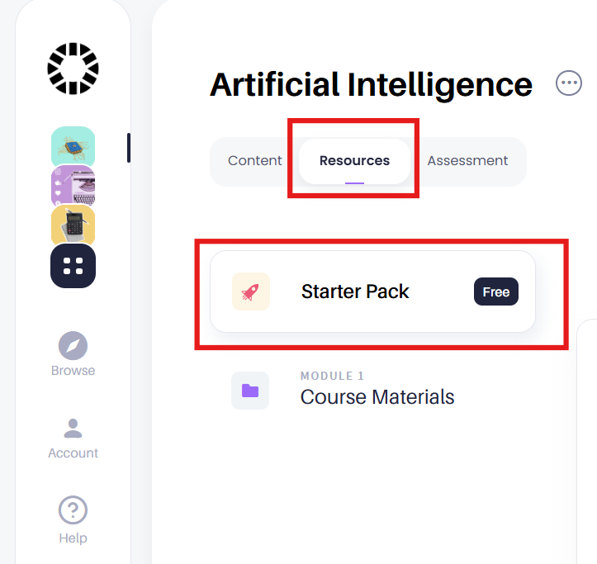597x564 pixels.
Task: Expand the Course Materials module
Action: click(377, 397)
